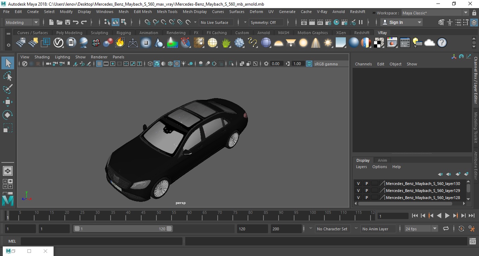Toggle playback P flag of layer128
The width and height of the screenshot is (479, 256).
[x=367, y=198]
